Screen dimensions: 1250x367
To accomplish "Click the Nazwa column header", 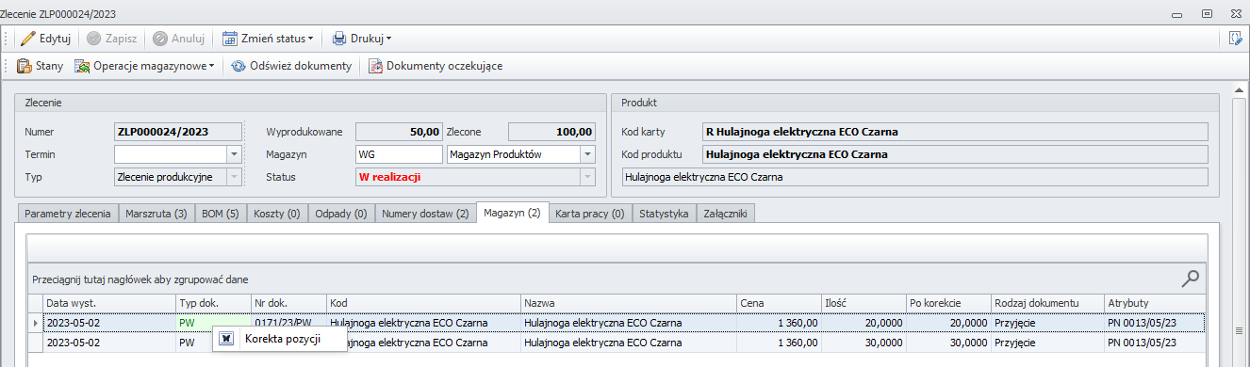I will (x=629, y=303).
